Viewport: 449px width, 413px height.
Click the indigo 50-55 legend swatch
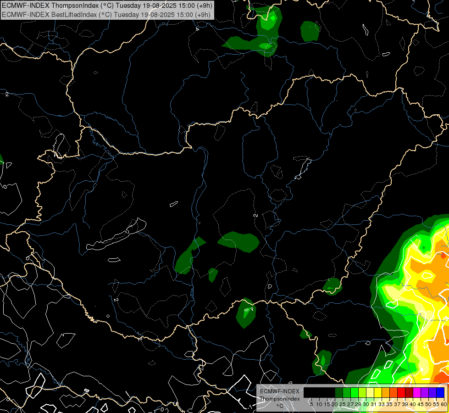[432, 392]
